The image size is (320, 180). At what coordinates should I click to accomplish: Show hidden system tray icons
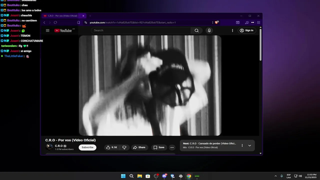click(276, 176)
